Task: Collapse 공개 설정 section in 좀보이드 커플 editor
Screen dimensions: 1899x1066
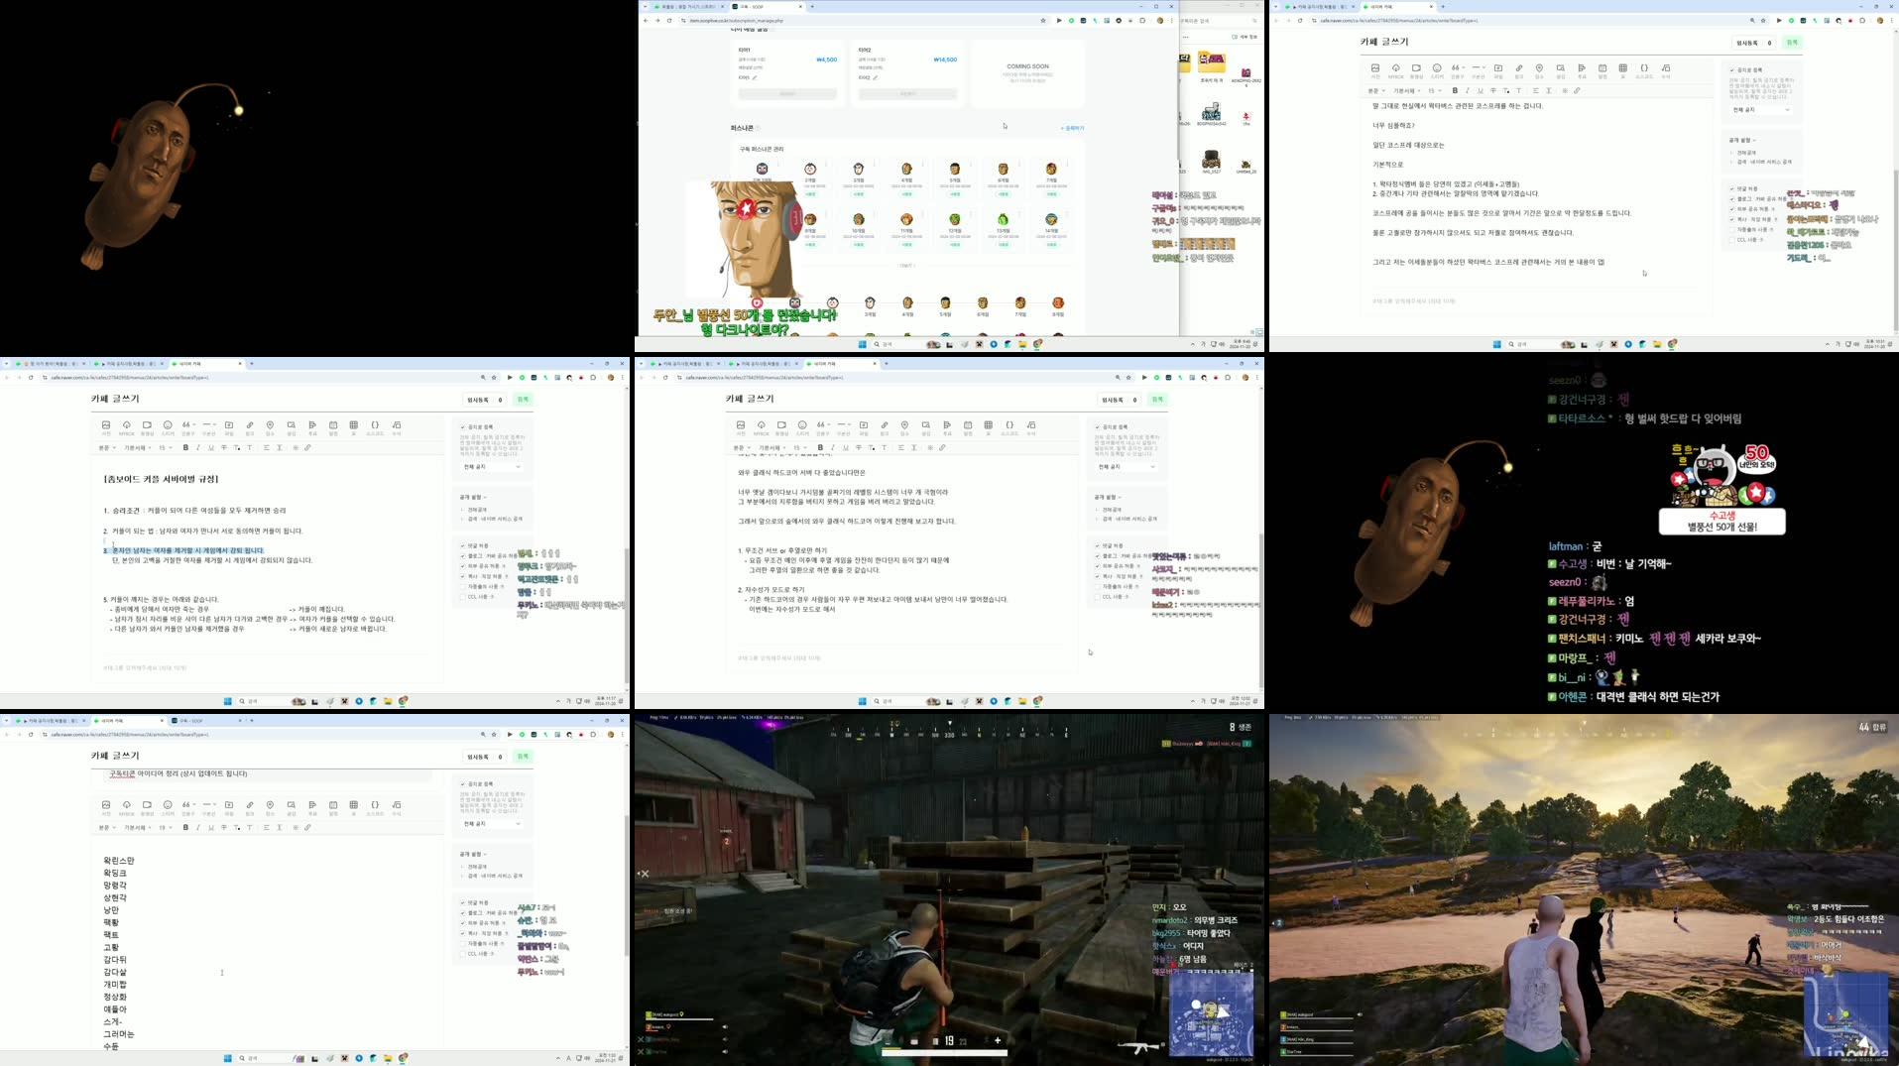Action: click(x=473, y=497)
